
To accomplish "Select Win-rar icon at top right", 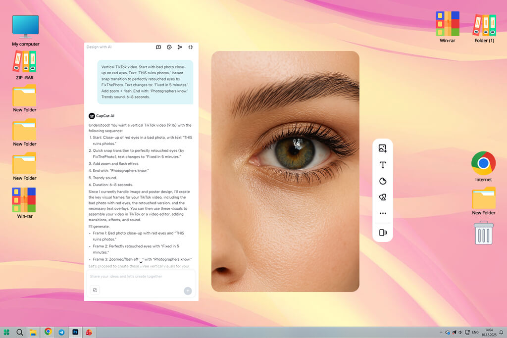I will click(x=447, y=27).
